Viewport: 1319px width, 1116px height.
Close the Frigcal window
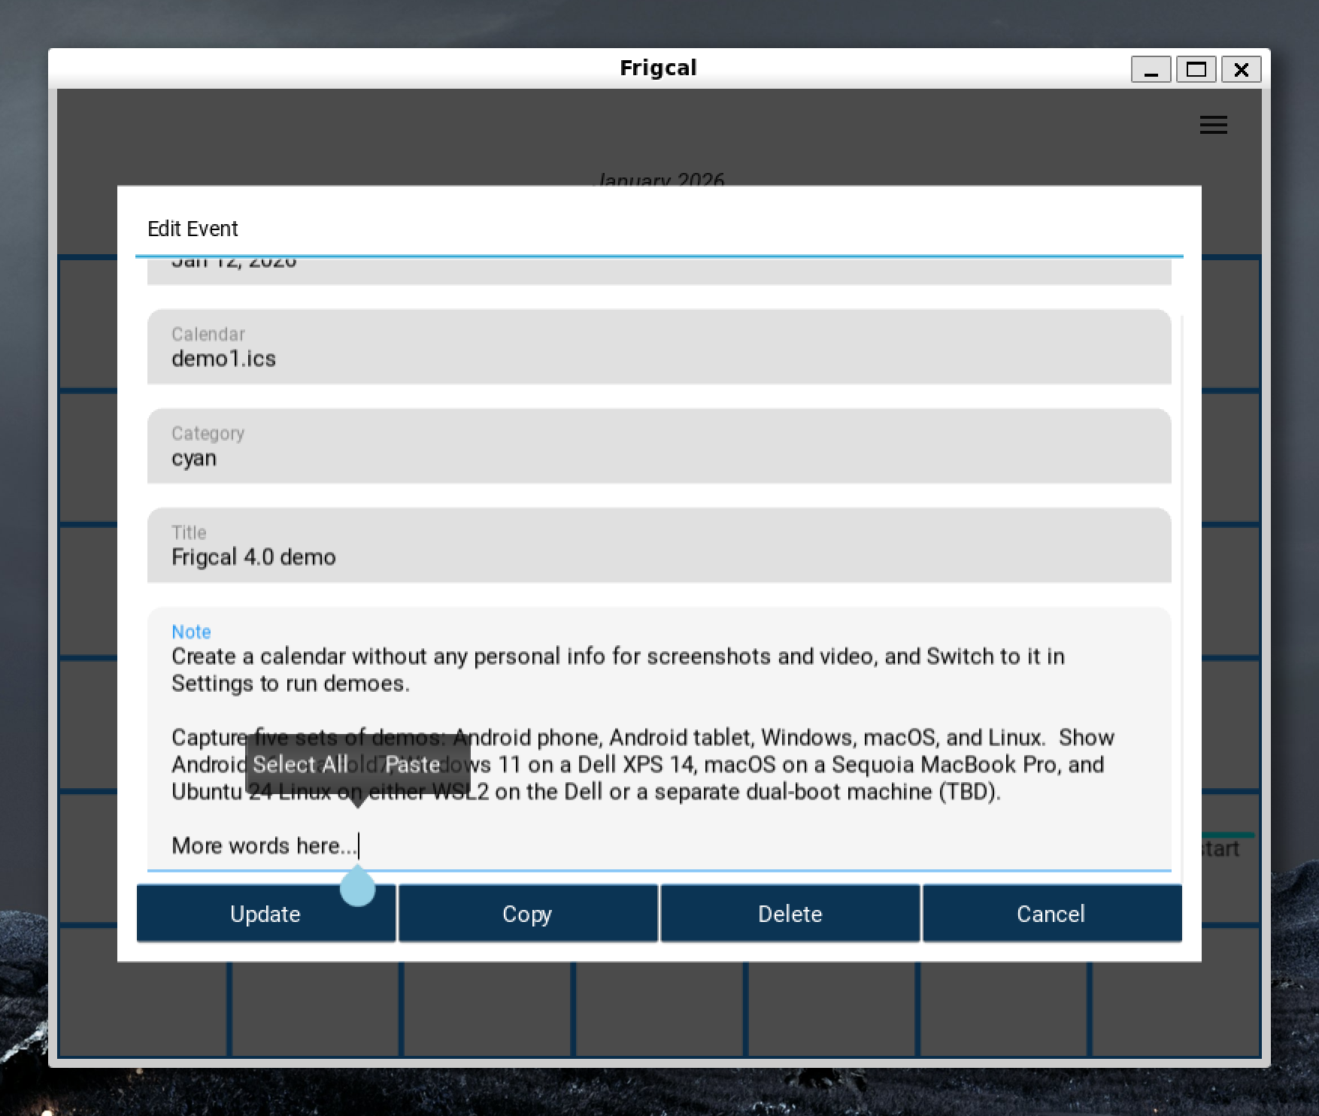coord(1241,70)
